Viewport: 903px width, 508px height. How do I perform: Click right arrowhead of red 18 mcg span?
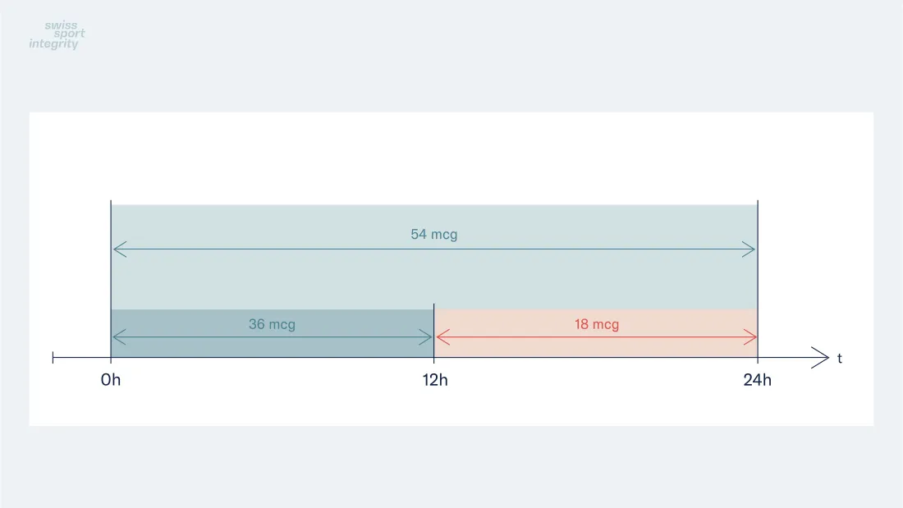coord(749,337)
